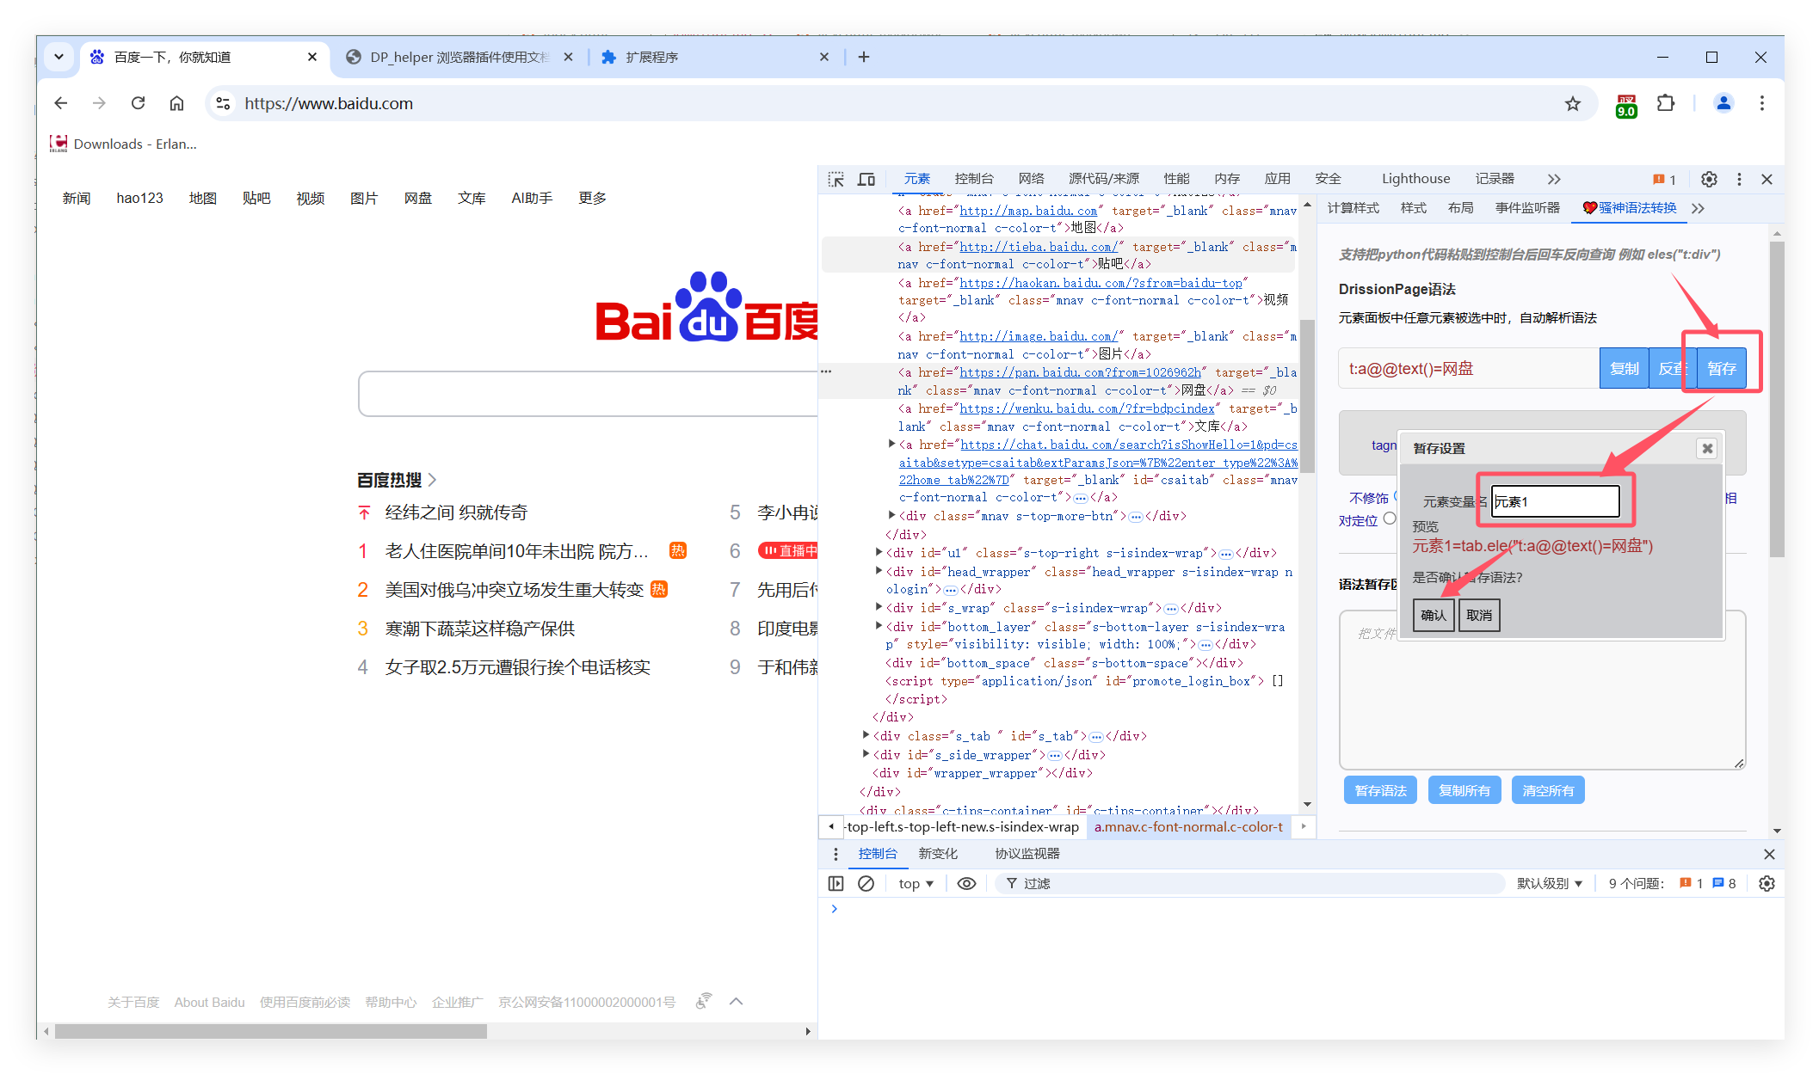
Task: Open the drawer three-dot menu
Action: coord(836,854)
